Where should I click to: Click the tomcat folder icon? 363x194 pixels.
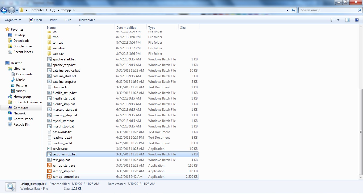click(49, 43)
